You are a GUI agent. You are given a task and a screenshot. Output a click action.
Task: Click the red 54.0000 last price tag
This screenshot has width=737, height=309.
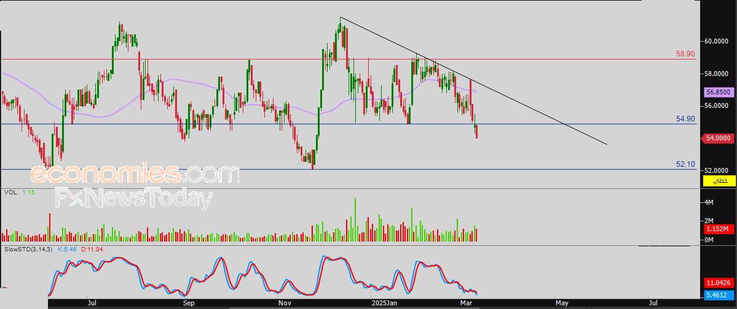click(x=718, y=138)
